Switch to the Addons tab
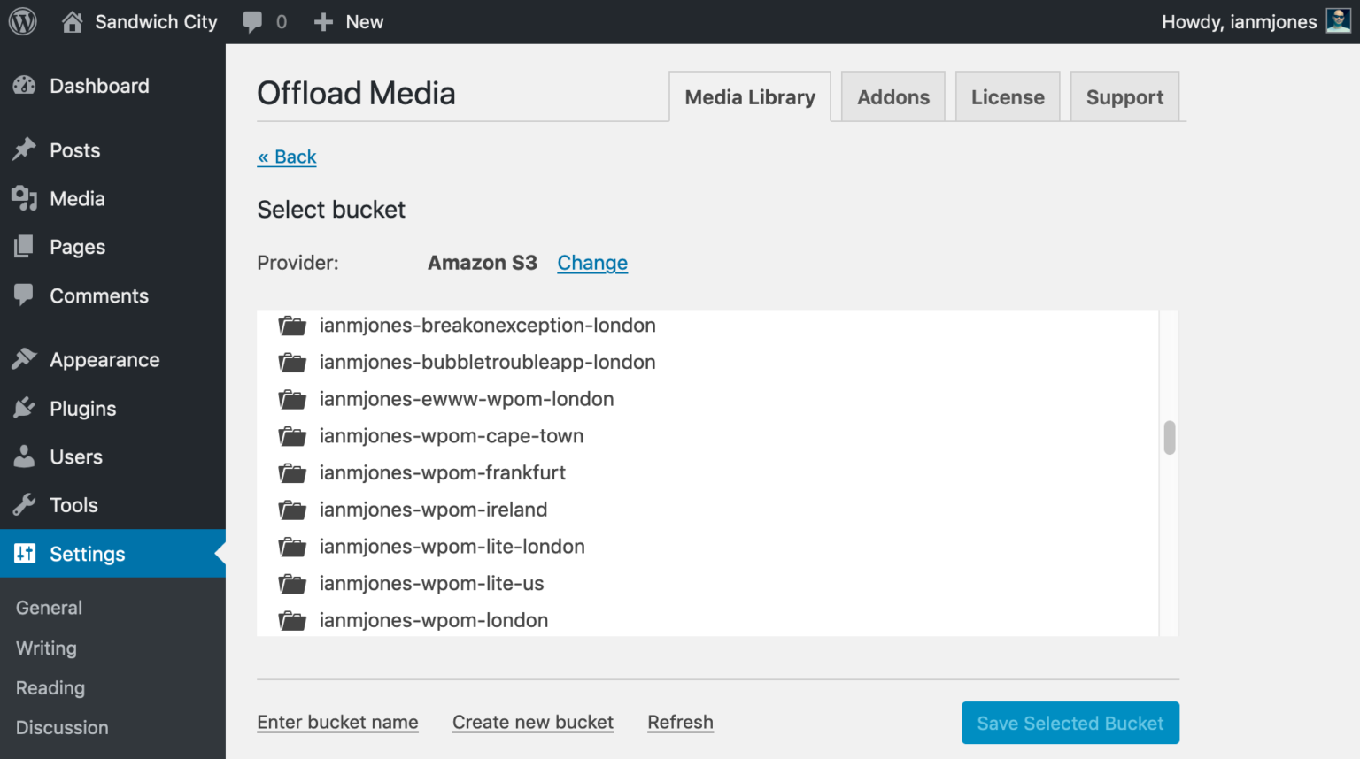The width and height of the screenshot is (1360, 759). tap(892, 96)
